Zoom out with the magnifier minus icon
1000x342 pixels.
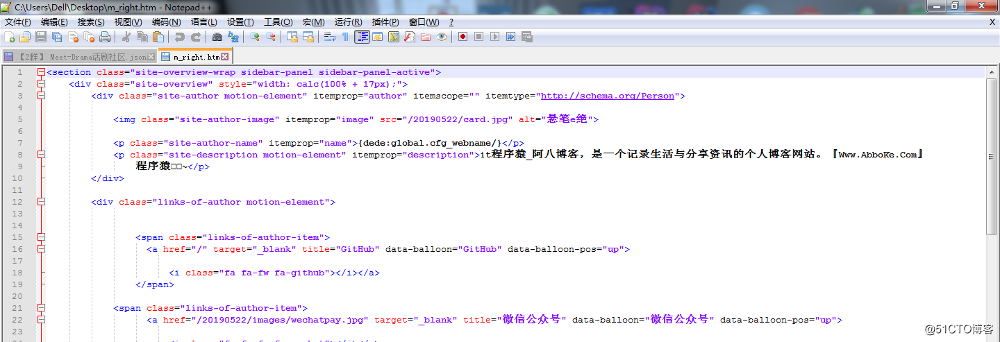(x=271, y=37)
